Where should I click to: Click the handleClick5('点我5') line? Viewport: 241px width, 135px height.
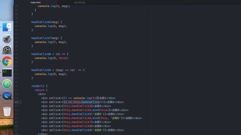coord(83,114)
